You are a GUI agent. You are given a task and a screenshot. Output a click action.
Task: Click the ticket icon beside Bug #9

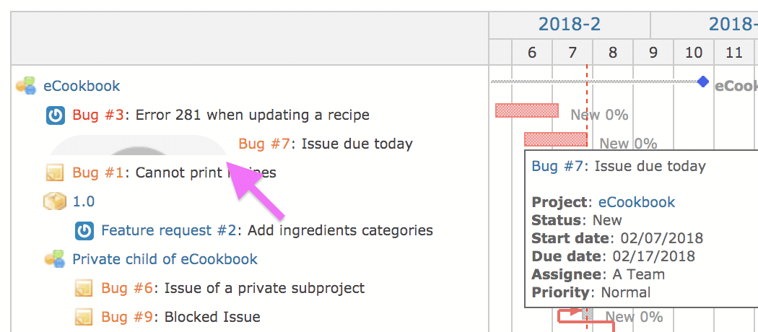(84, 317)
